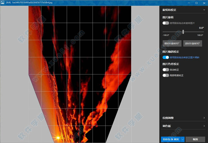Disable 使用鼠标拖动来矫正图片倾斜 switch
This screenshot has height=143, width=208.
[166, 57]
